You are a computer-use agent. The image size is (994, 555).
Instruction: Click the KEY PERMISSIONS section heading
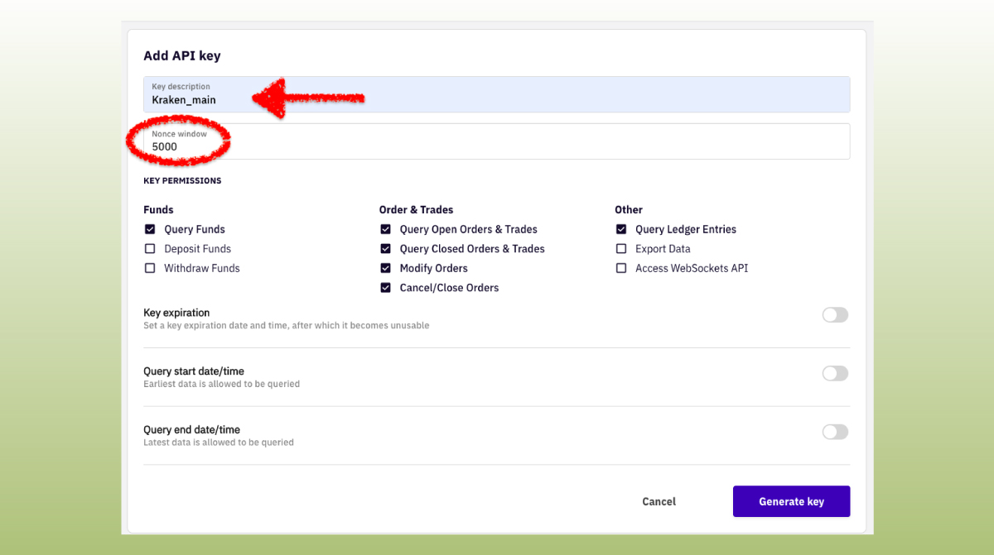(x=181, y=180)
